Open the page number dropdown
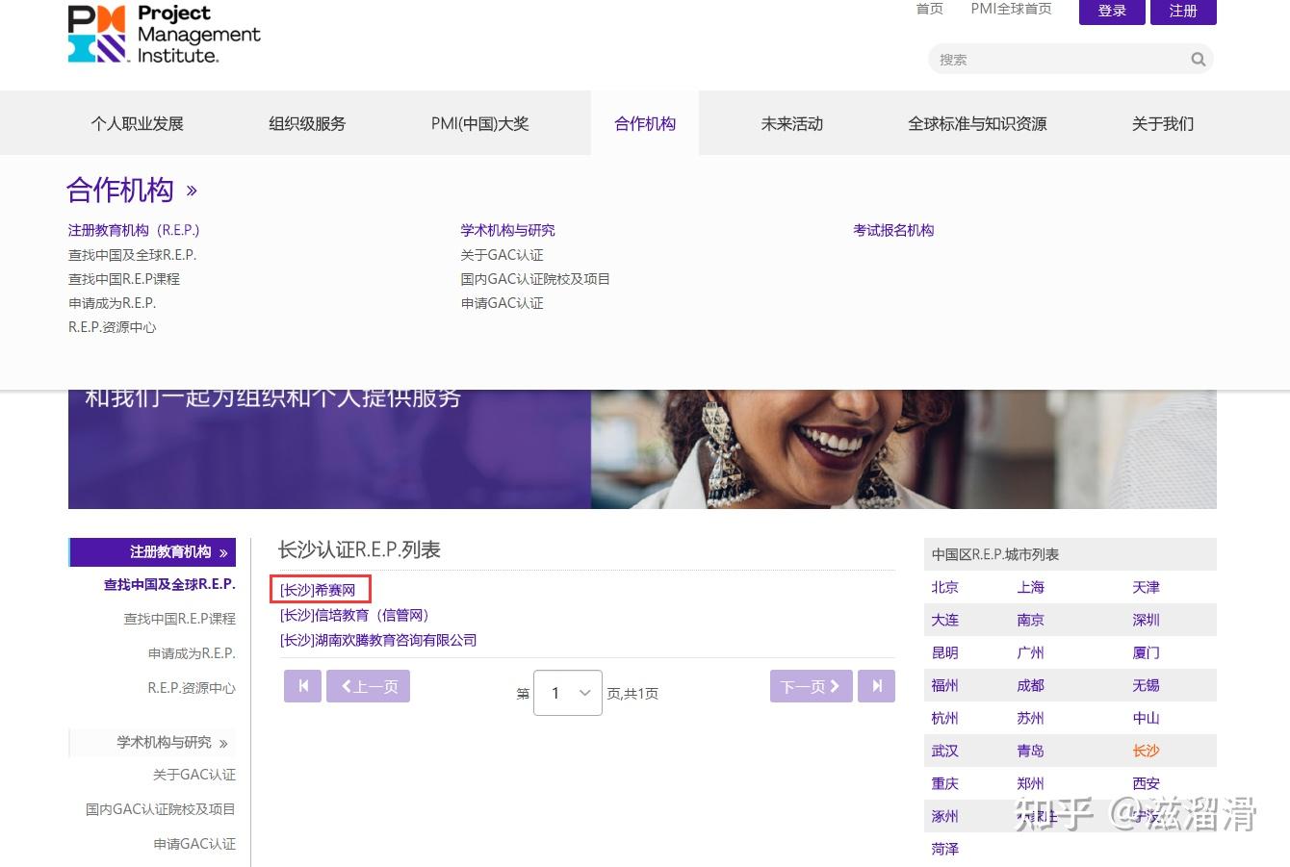1290x867 pixels. click(567, 692)
